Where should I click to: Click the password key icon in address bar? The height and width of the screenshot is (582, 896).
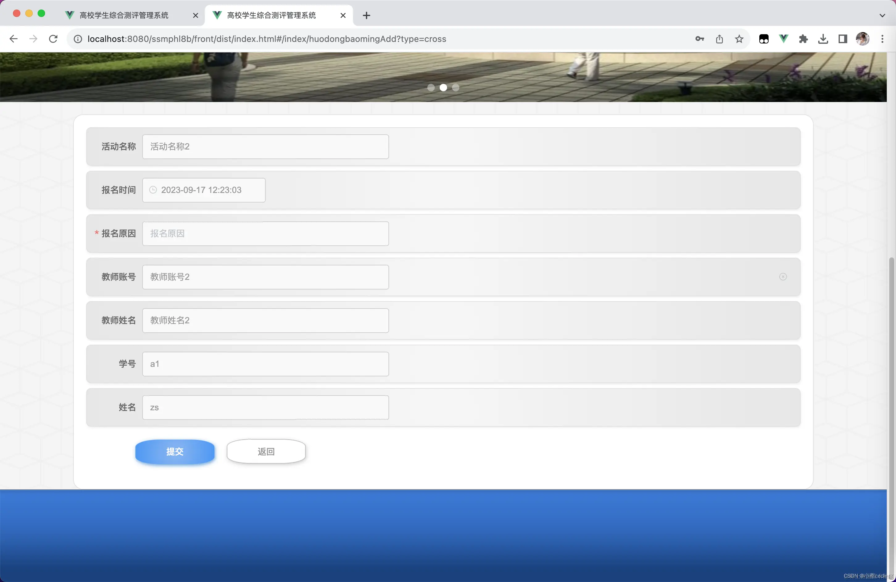pyautogui.click(x=699, y=39)
